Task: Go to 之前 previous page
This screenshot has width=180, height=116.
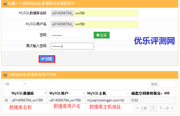Action: click(x=142, y=108)
